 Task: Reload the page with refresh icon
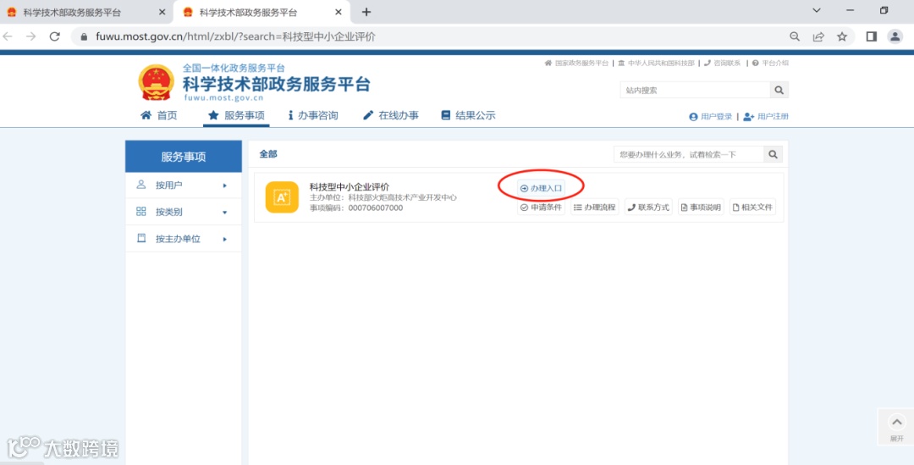point(55,36)
